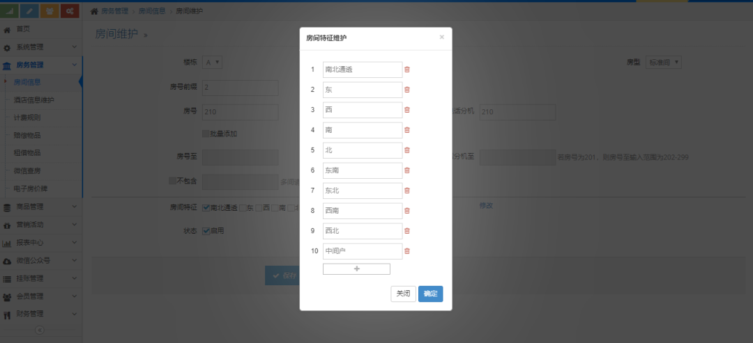Click the 商品管理 database icon

(7, 207)
